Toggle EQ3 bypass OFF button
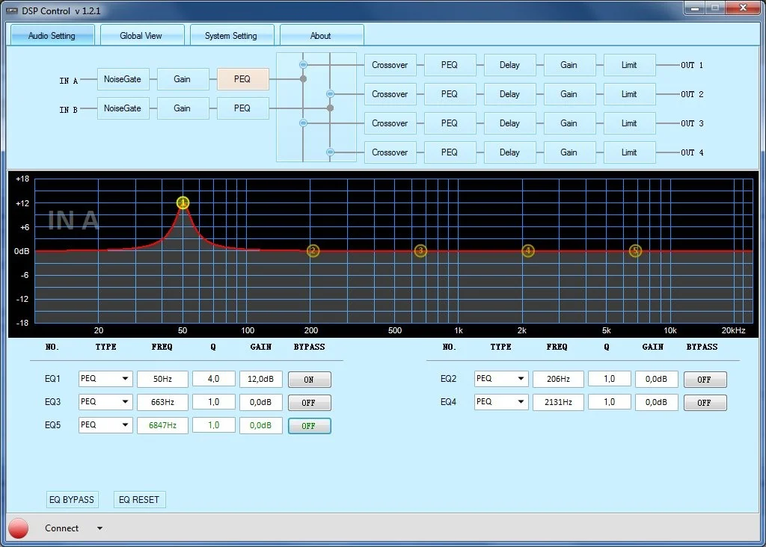Screen dimensions: 766x547 [309, 403]
